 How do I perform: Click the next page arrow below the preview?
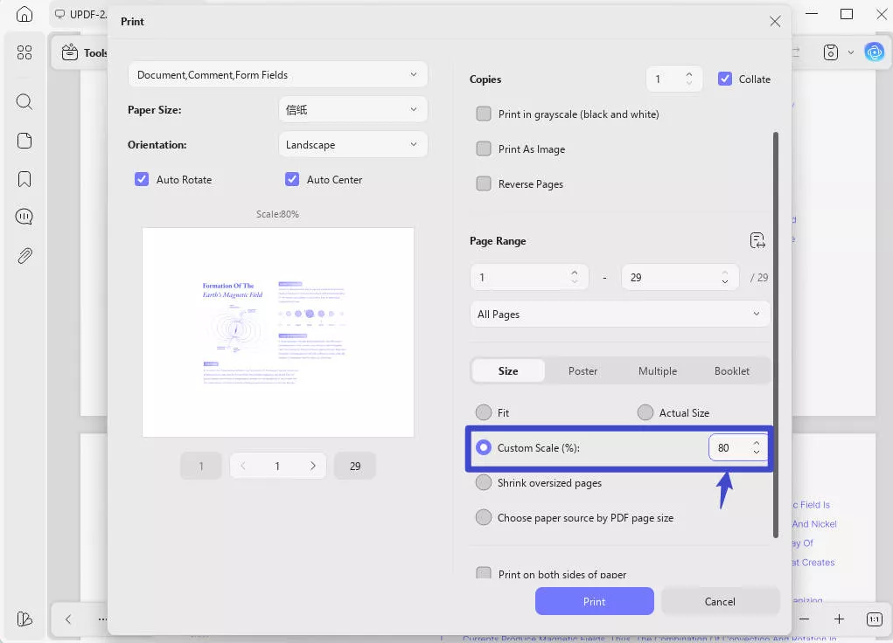[313, 466]
